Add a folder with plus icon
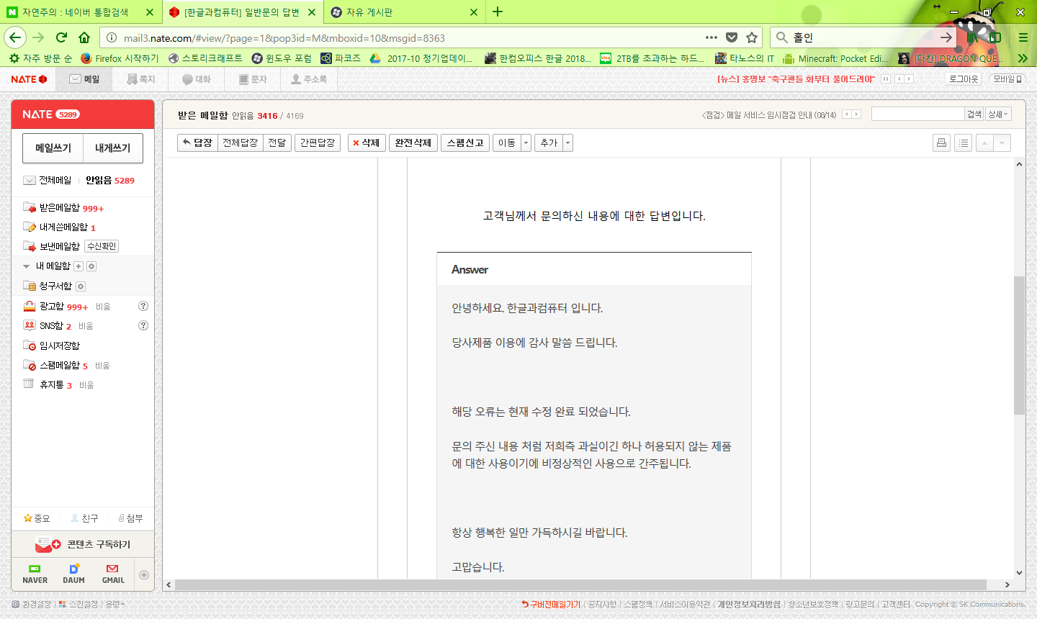The height and width of the screenshot is (619, 1037). point(78,266)
